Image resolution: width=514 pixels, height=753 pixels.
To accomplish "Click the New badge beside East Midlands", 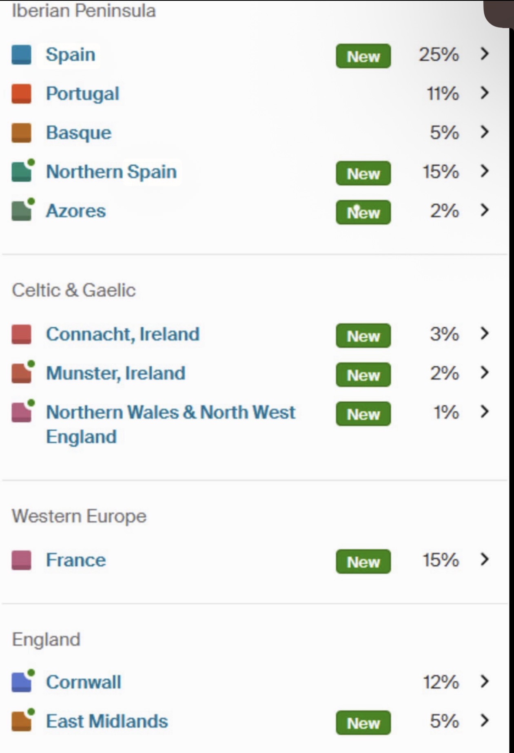I will [363, 723].
